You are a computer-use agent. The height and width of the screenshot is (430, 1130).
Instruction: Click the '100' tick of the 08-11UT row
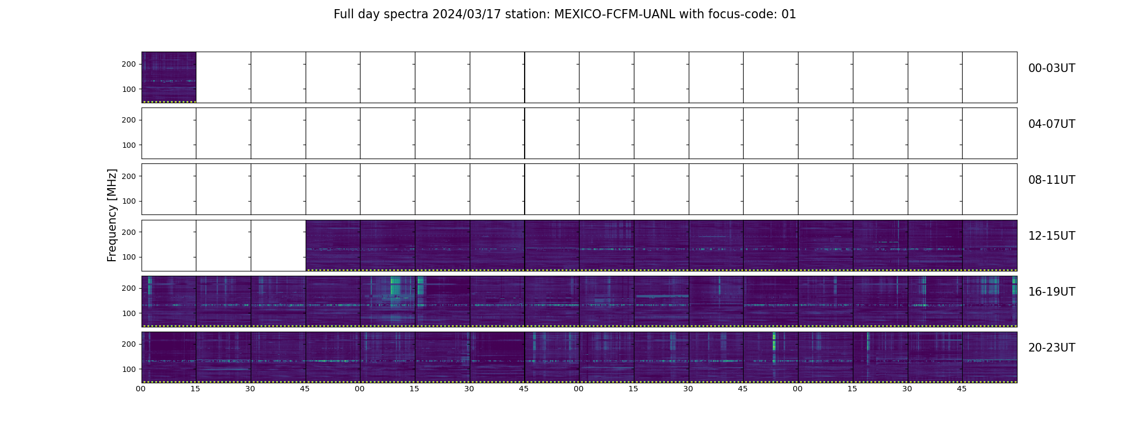click(129, 201)
